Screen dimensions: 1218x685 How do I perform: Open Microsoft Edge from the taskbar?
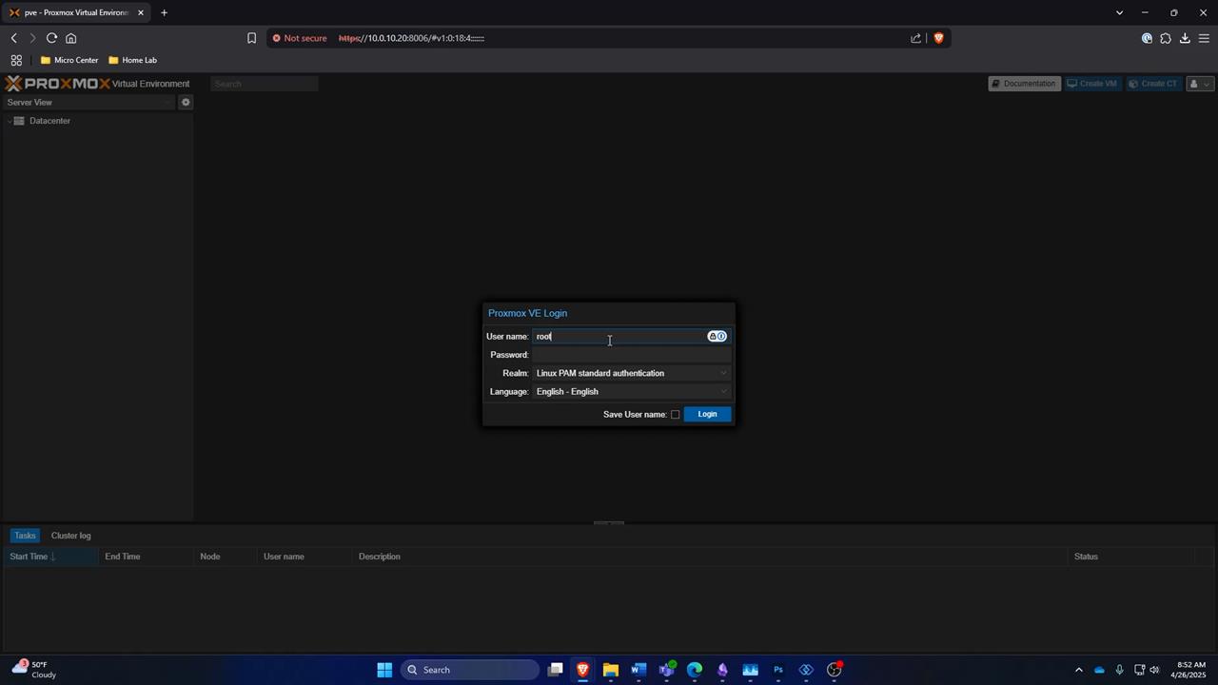click(695, 670)
